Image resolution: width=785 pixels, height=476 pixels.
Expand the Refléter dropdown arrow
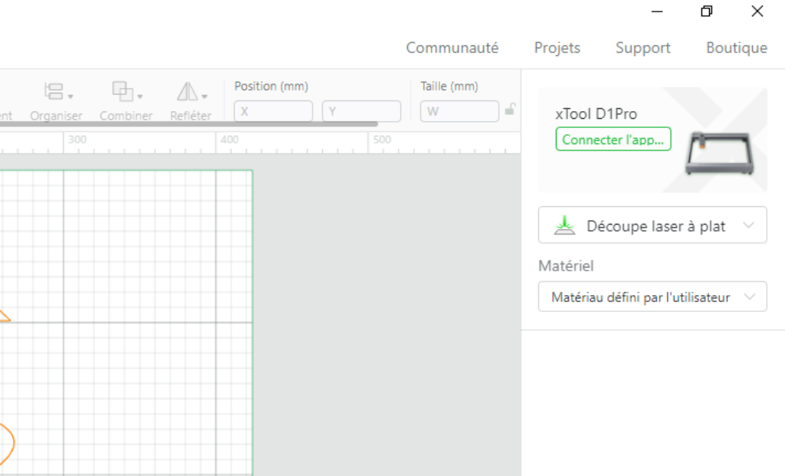(x=204, y=96)
